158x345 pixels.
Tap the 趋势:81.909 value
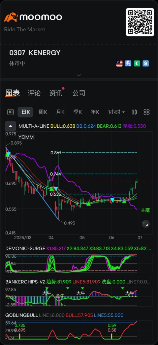[x=59, y=282]
